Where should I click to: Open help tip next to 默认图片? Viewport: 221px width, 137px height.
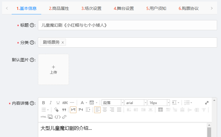pyautogui.click(x=32, y=60)
